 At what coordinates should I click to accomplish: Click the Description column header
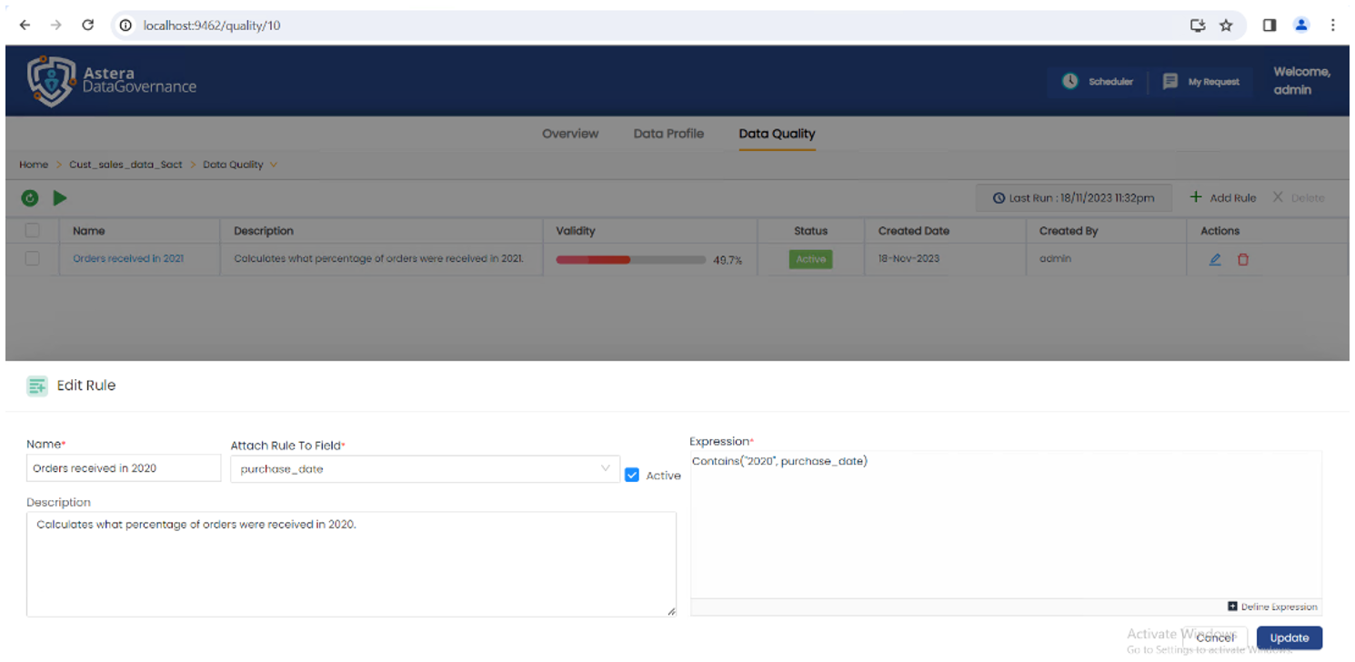[264, 231]
